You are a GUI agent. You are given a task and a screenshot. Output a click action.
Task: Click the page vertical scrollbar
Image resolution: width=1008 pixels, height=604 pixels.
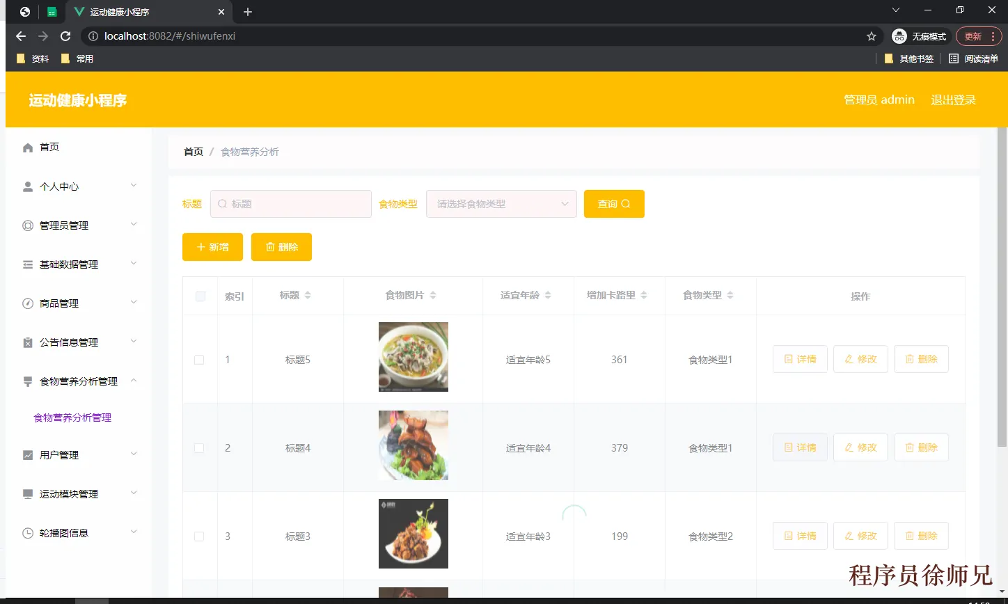(1002, 287)
